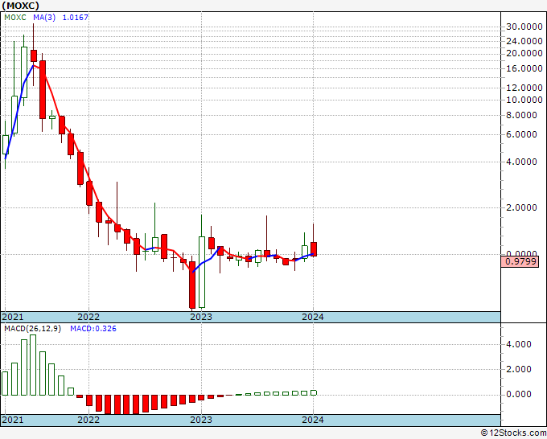Click the tallest green MACD histogram bar

tap(33, 365)
